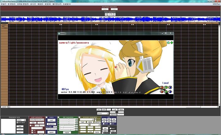Click the timeline horizontal scrollbar
The image size is (221, 135).
114,107
